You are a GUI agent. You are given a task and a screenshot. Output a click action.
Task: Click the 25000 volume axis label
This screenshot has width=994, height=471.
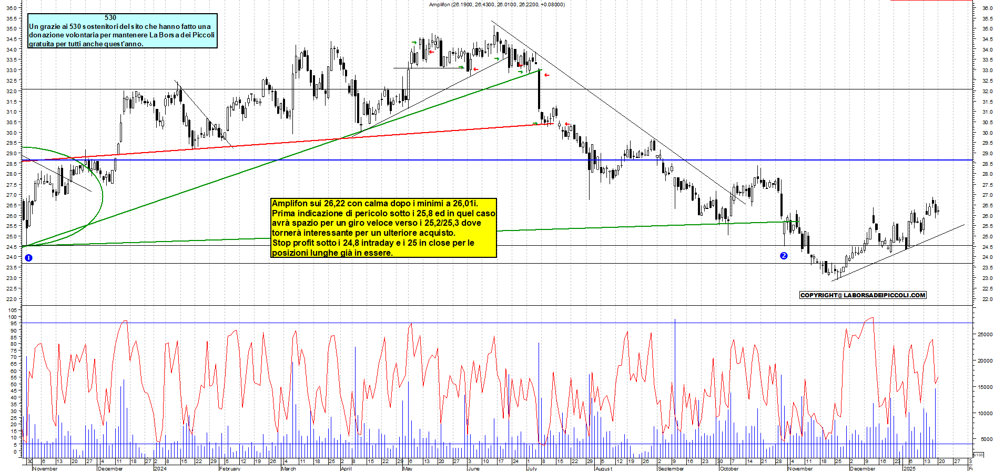tap(985, 335)
